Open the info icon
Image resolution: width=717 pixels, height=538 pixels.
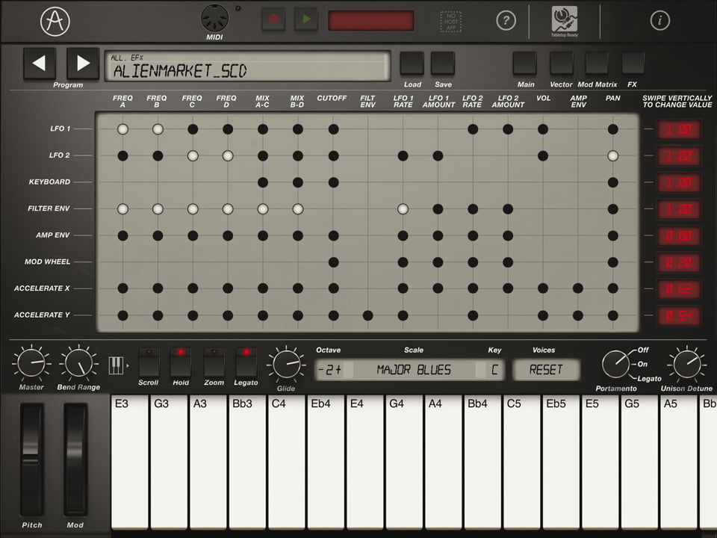pos(659,21)
